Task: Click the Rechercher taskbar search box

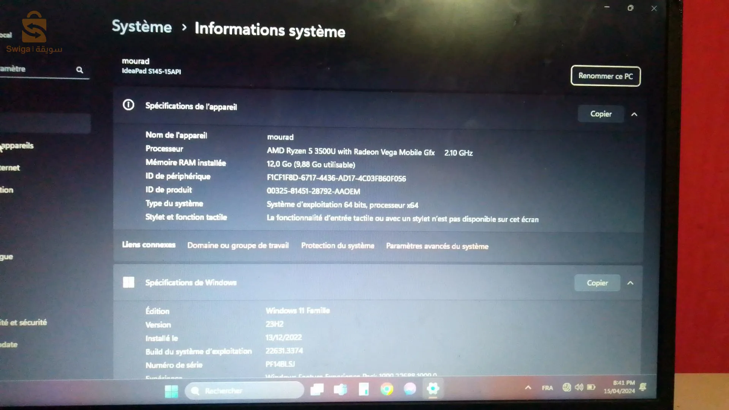Action: (245, 391)
